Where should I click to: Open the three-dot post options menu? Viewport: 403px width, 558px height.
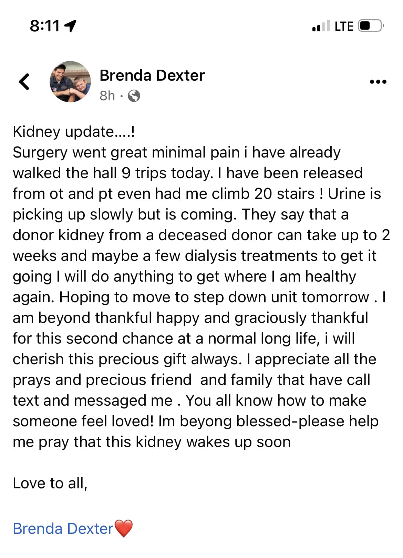(x=378, y=82)
